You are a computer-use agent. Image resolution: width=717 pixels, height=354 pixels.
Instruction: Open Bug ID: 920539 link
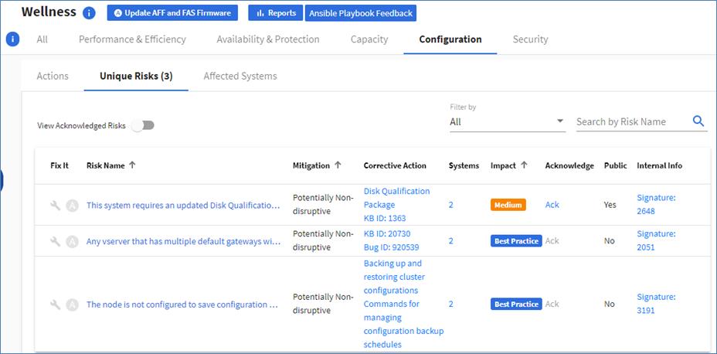coord(391,247)
